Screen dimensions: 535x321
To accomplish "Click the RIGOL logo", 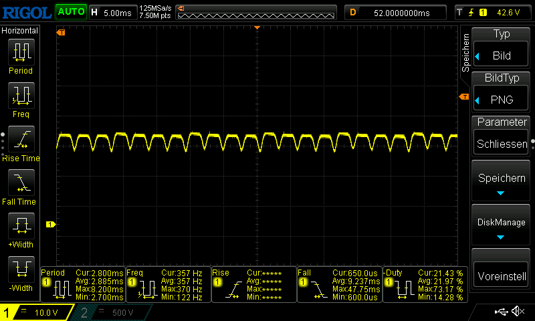I will pos(27,13).
